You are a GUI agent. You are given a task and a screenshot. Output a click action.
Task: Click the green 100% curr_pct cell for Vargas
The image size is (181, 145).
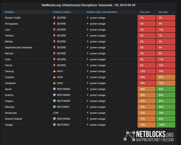[x=166, y=125]
